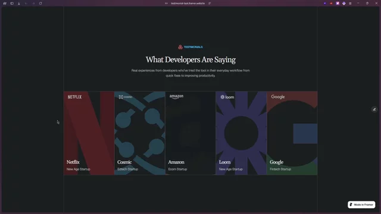Open the Loom testimonial card

(241, 133)
